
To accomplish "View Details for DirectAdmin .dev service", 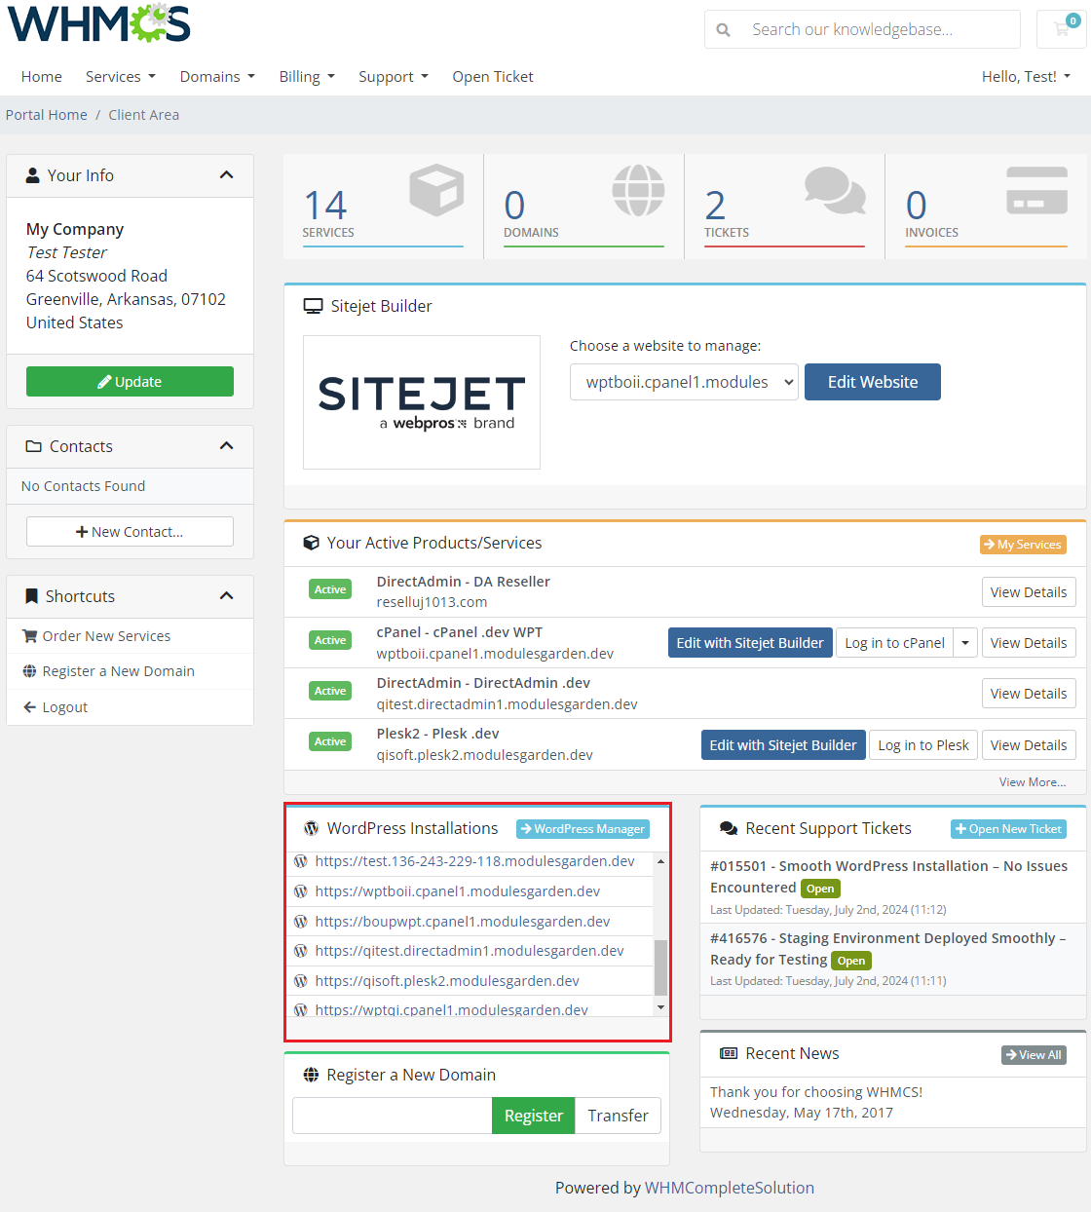I will (1029, 694).
